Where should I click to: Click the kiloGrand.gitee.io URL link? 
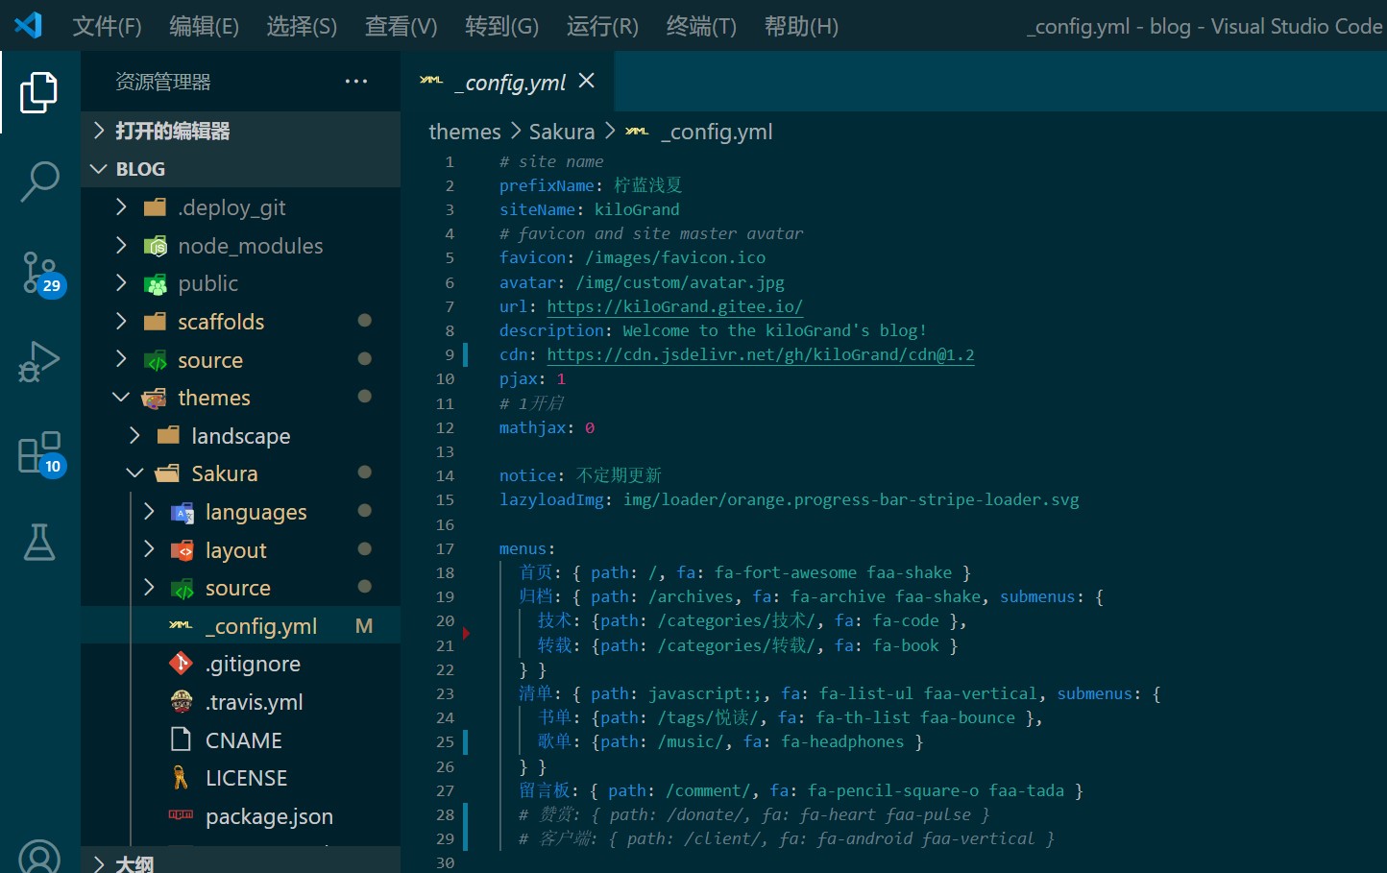click(674, 306)
